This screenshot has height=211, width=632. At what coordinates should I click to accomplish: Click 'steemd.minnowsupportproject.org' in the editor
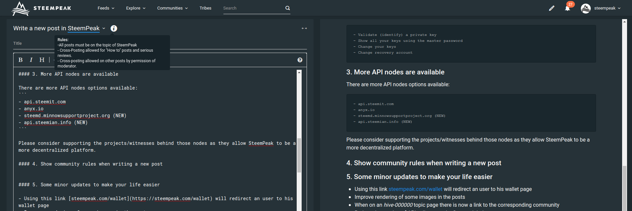click(67, 116)
